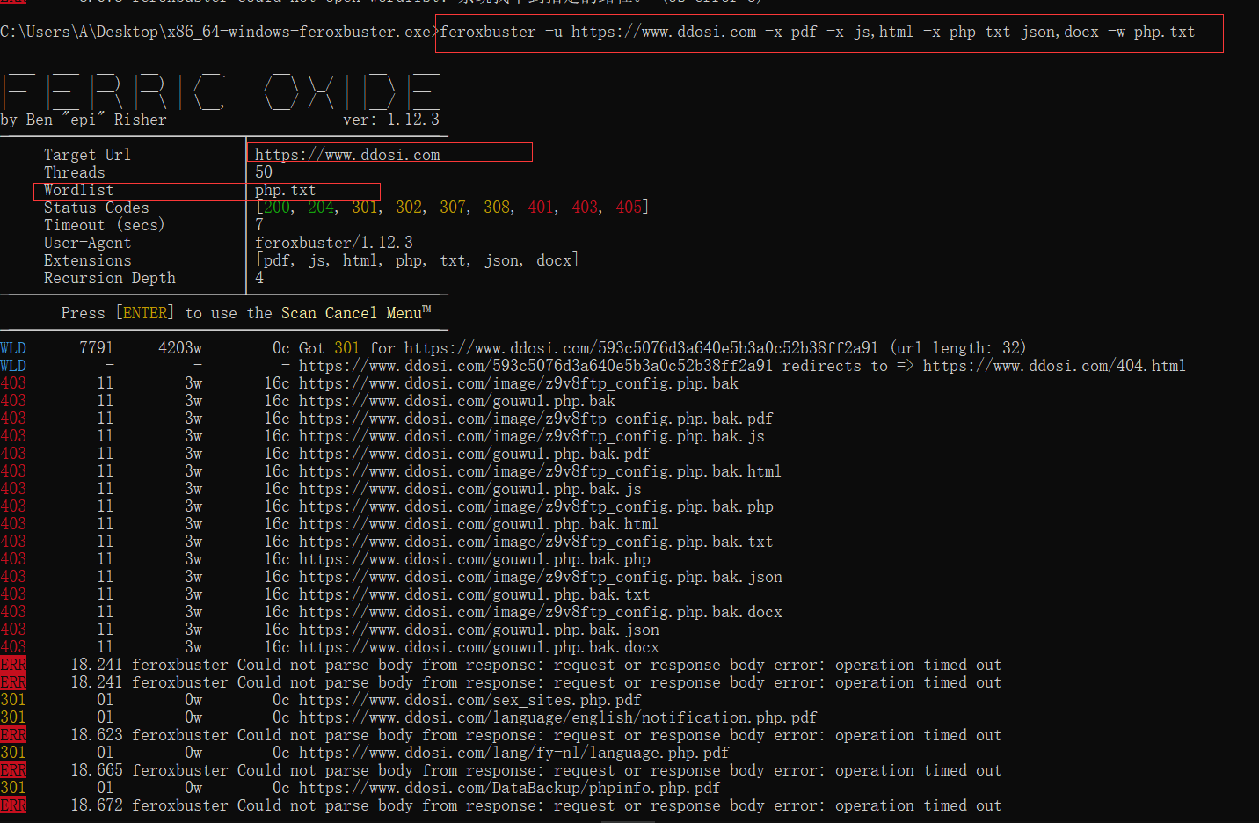Screen dimensions: 1259x823
Task: Click URL ending gouwul.php.bak.docx
Action: (x=478, y=647)
